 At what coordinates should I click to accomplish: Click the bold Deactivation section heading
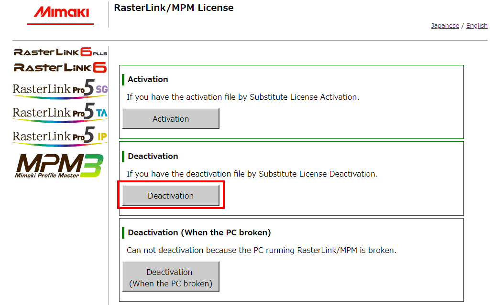153,156
